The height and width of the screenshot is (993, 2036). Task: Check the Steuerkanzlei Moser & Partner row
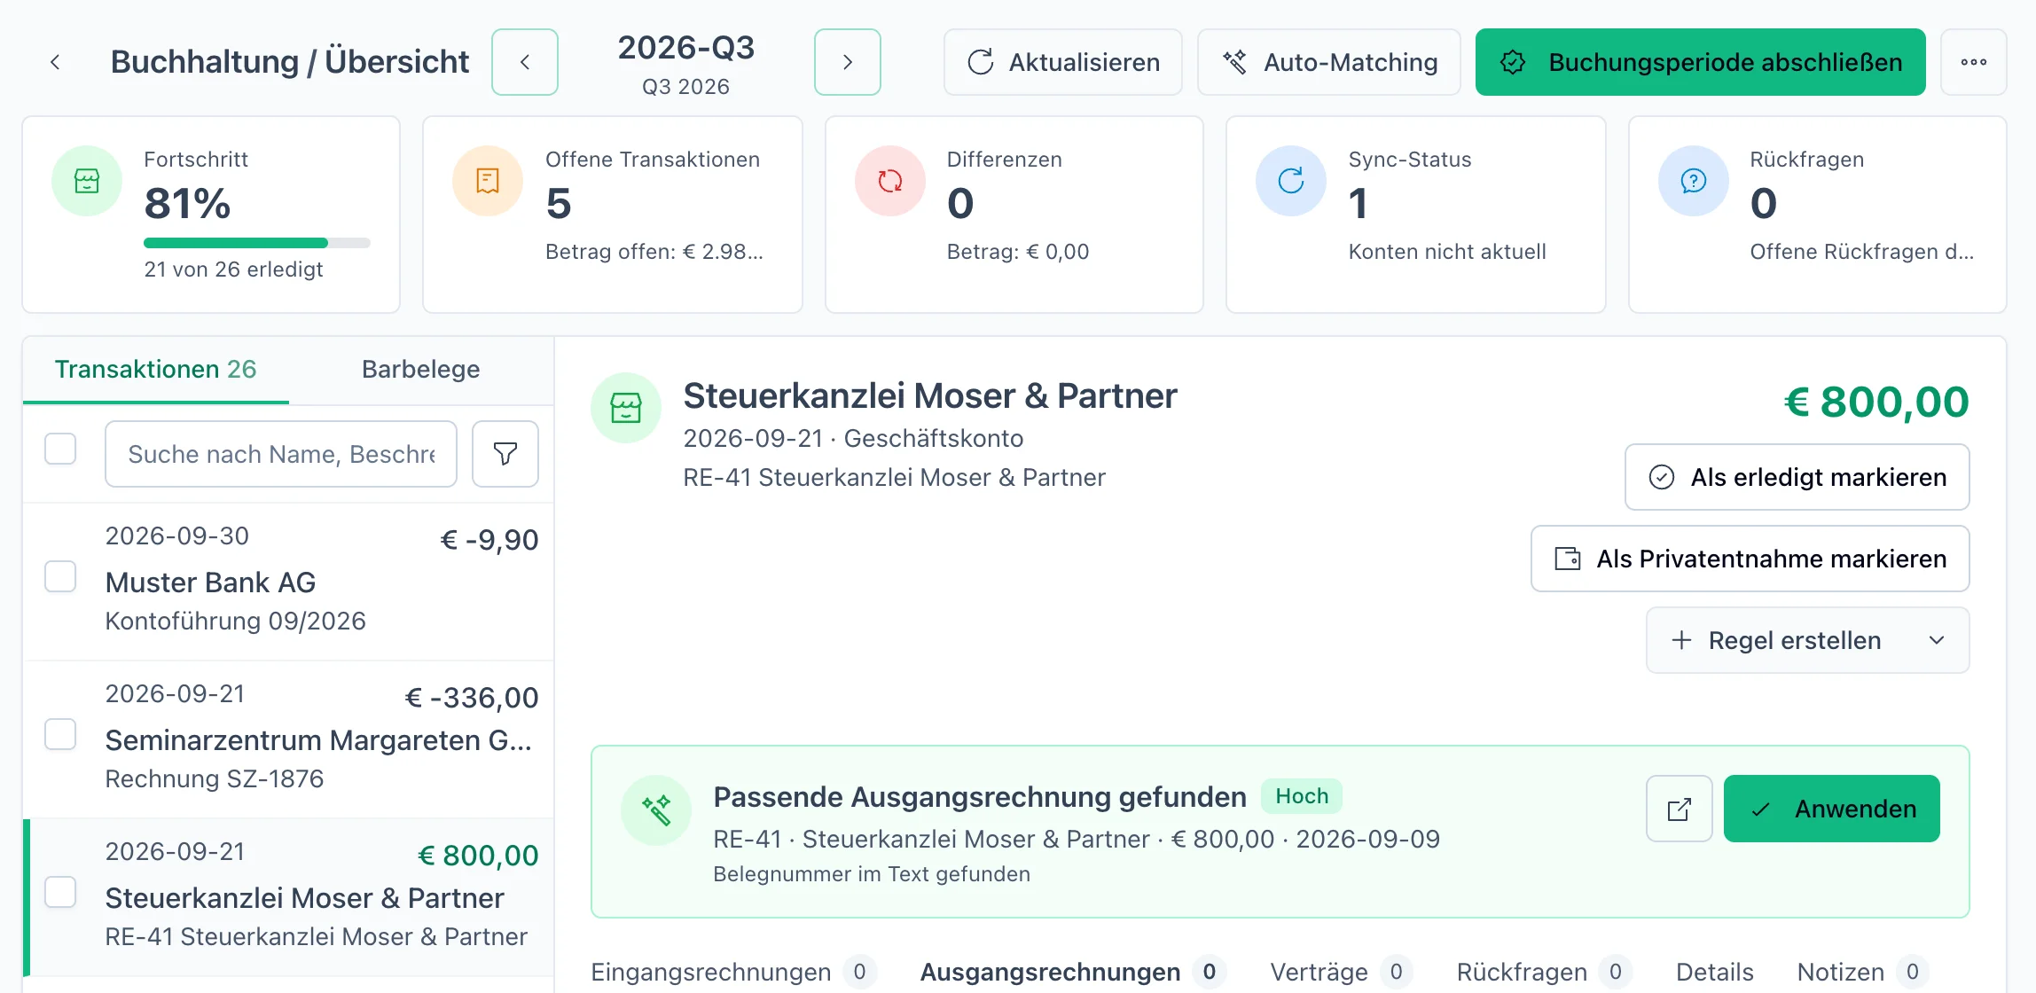[x=60, y=892]
